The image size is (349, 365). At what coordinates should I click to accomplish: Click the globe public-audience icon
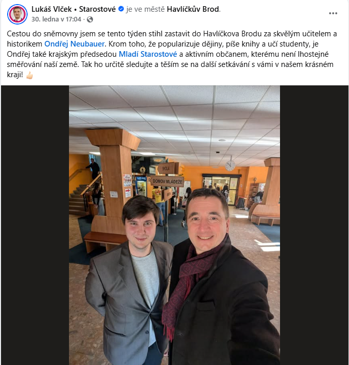(90, 19)
